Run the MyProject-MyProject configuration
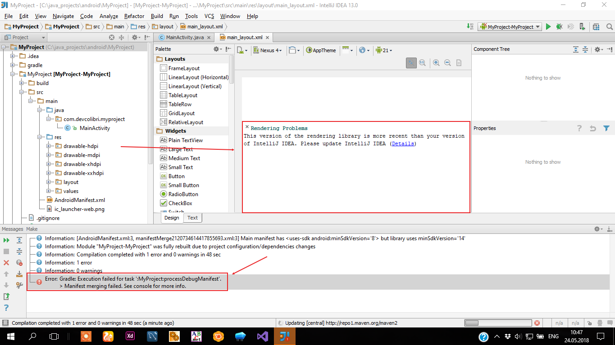This screenshot has width=615, height=345. 548,27
